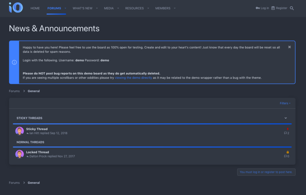The height and width of the screenshot is (195, 306).
Task: Follow the 'viewing the demo directly' link
Action: (x=133, y=78)
